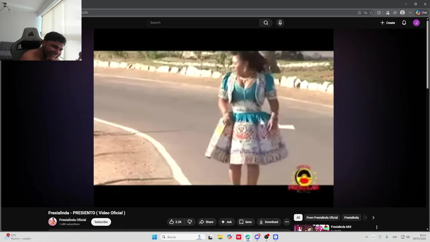
Task: Change keyboard language ESP indicator
Action: [x=395, y=237]
